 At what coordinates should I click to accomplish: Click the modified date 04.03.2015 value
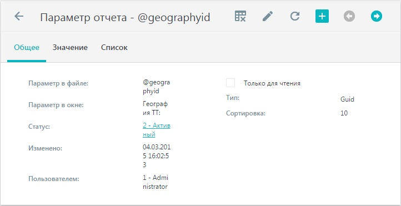[157, 156]
